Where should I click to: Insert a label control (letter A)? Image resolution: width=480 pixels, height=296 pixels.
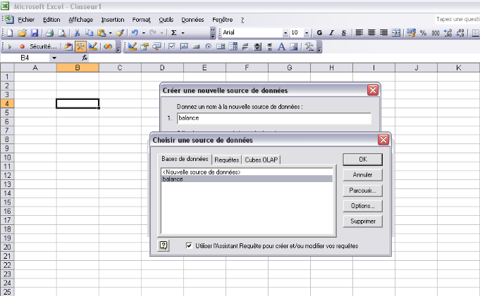(281, 46)
